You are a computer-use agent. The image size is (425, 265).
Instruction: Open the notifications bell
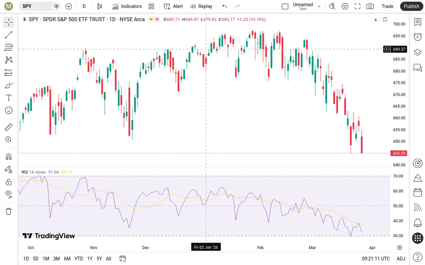(x=418, y=223)
